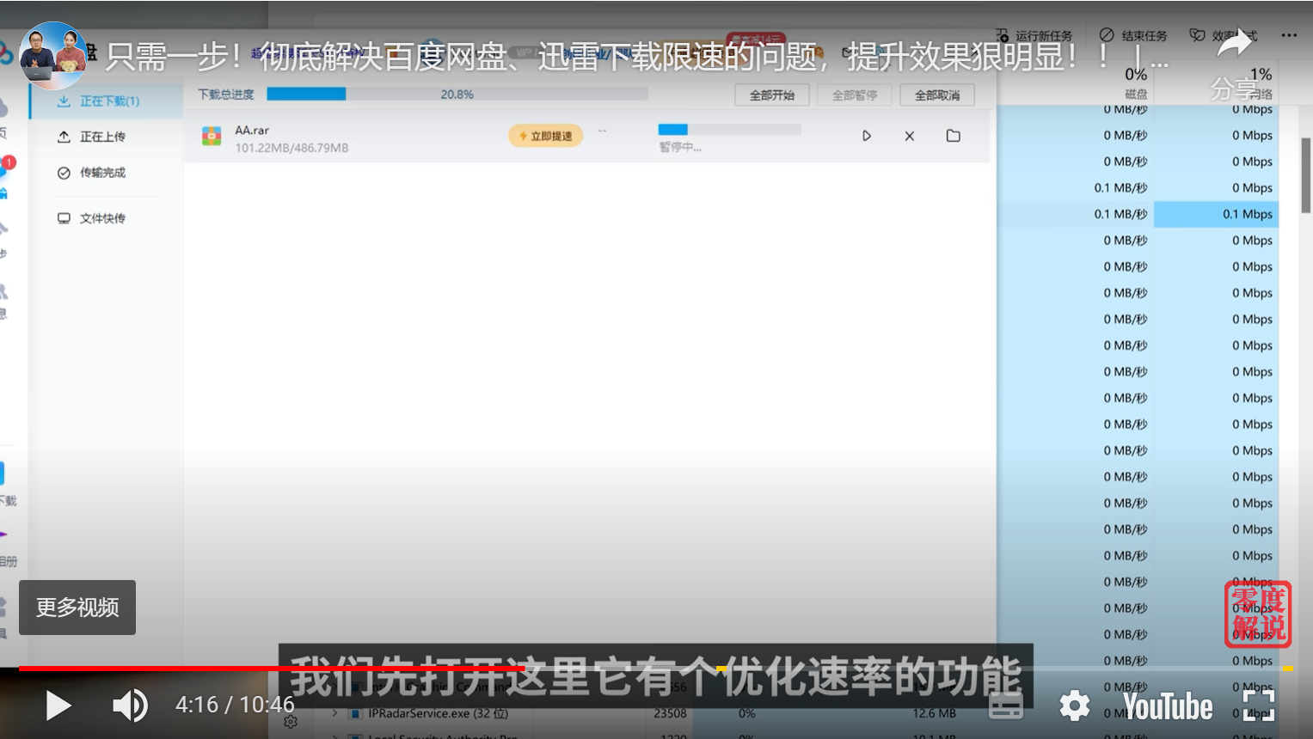
Task: Open the video on YouTube via the logo
Action: 1168,706
